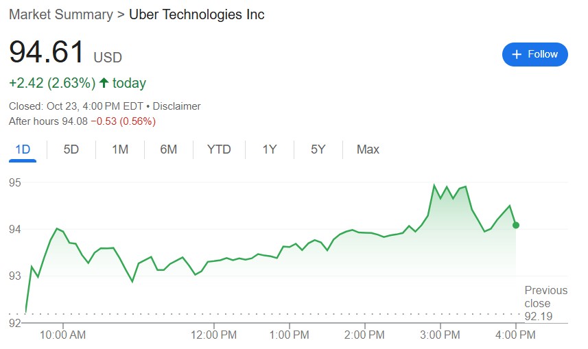The image size is (588, 349).
Task: Click the Previous close 92.19 label
Action: coord(545,303)
